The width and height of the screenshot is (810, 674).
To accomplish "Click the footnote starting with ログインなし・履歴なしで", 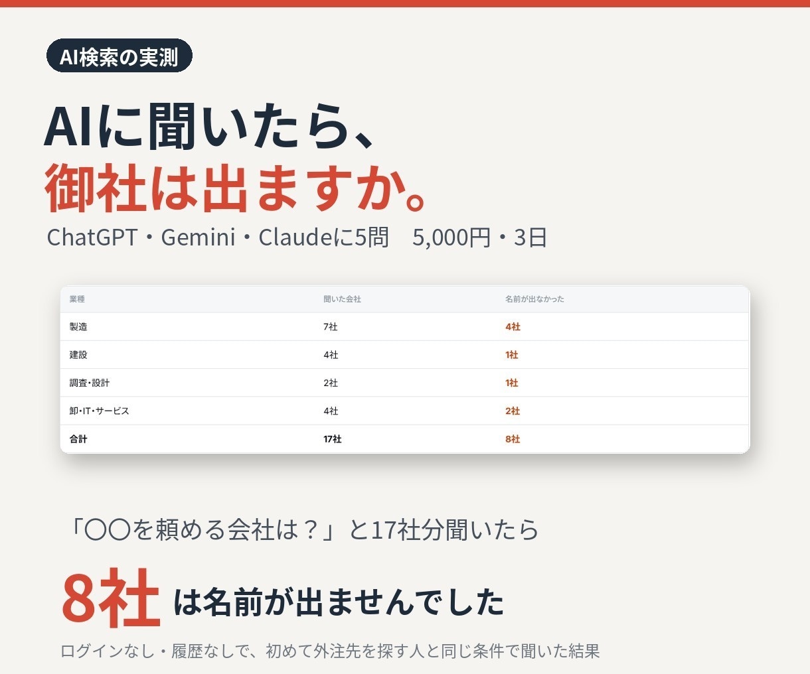I will pos(330,651).
